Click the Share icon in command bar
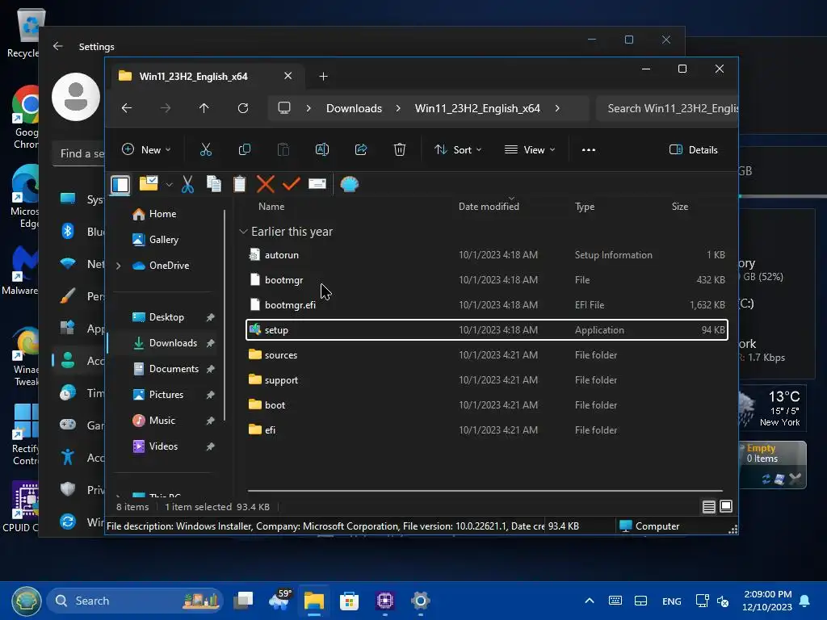This screenshot has height=620, width=827. coord(361,149)
